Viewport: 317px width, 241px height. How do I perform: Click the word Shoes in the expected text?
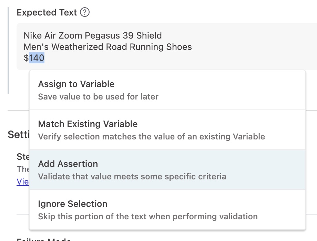coord(180,47)
